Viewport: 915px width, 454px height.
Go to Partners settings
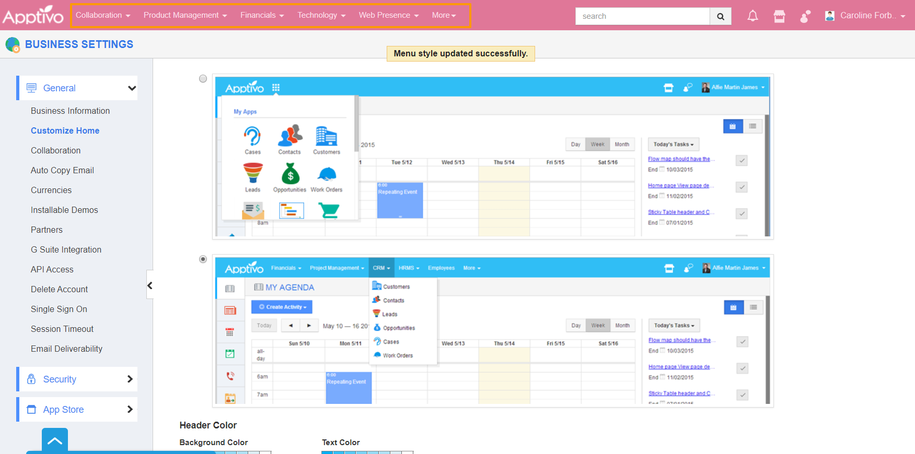pyautogui.click(x=47, y=230)
